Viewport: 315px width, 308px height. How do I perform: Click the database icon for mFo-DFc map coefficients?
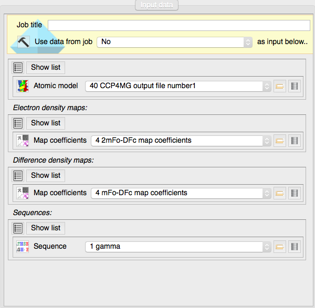pyautogui.click(x=295, y=193)
